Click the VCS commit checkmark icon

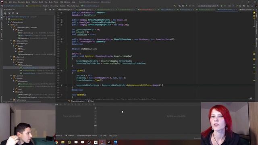[237, 6]
